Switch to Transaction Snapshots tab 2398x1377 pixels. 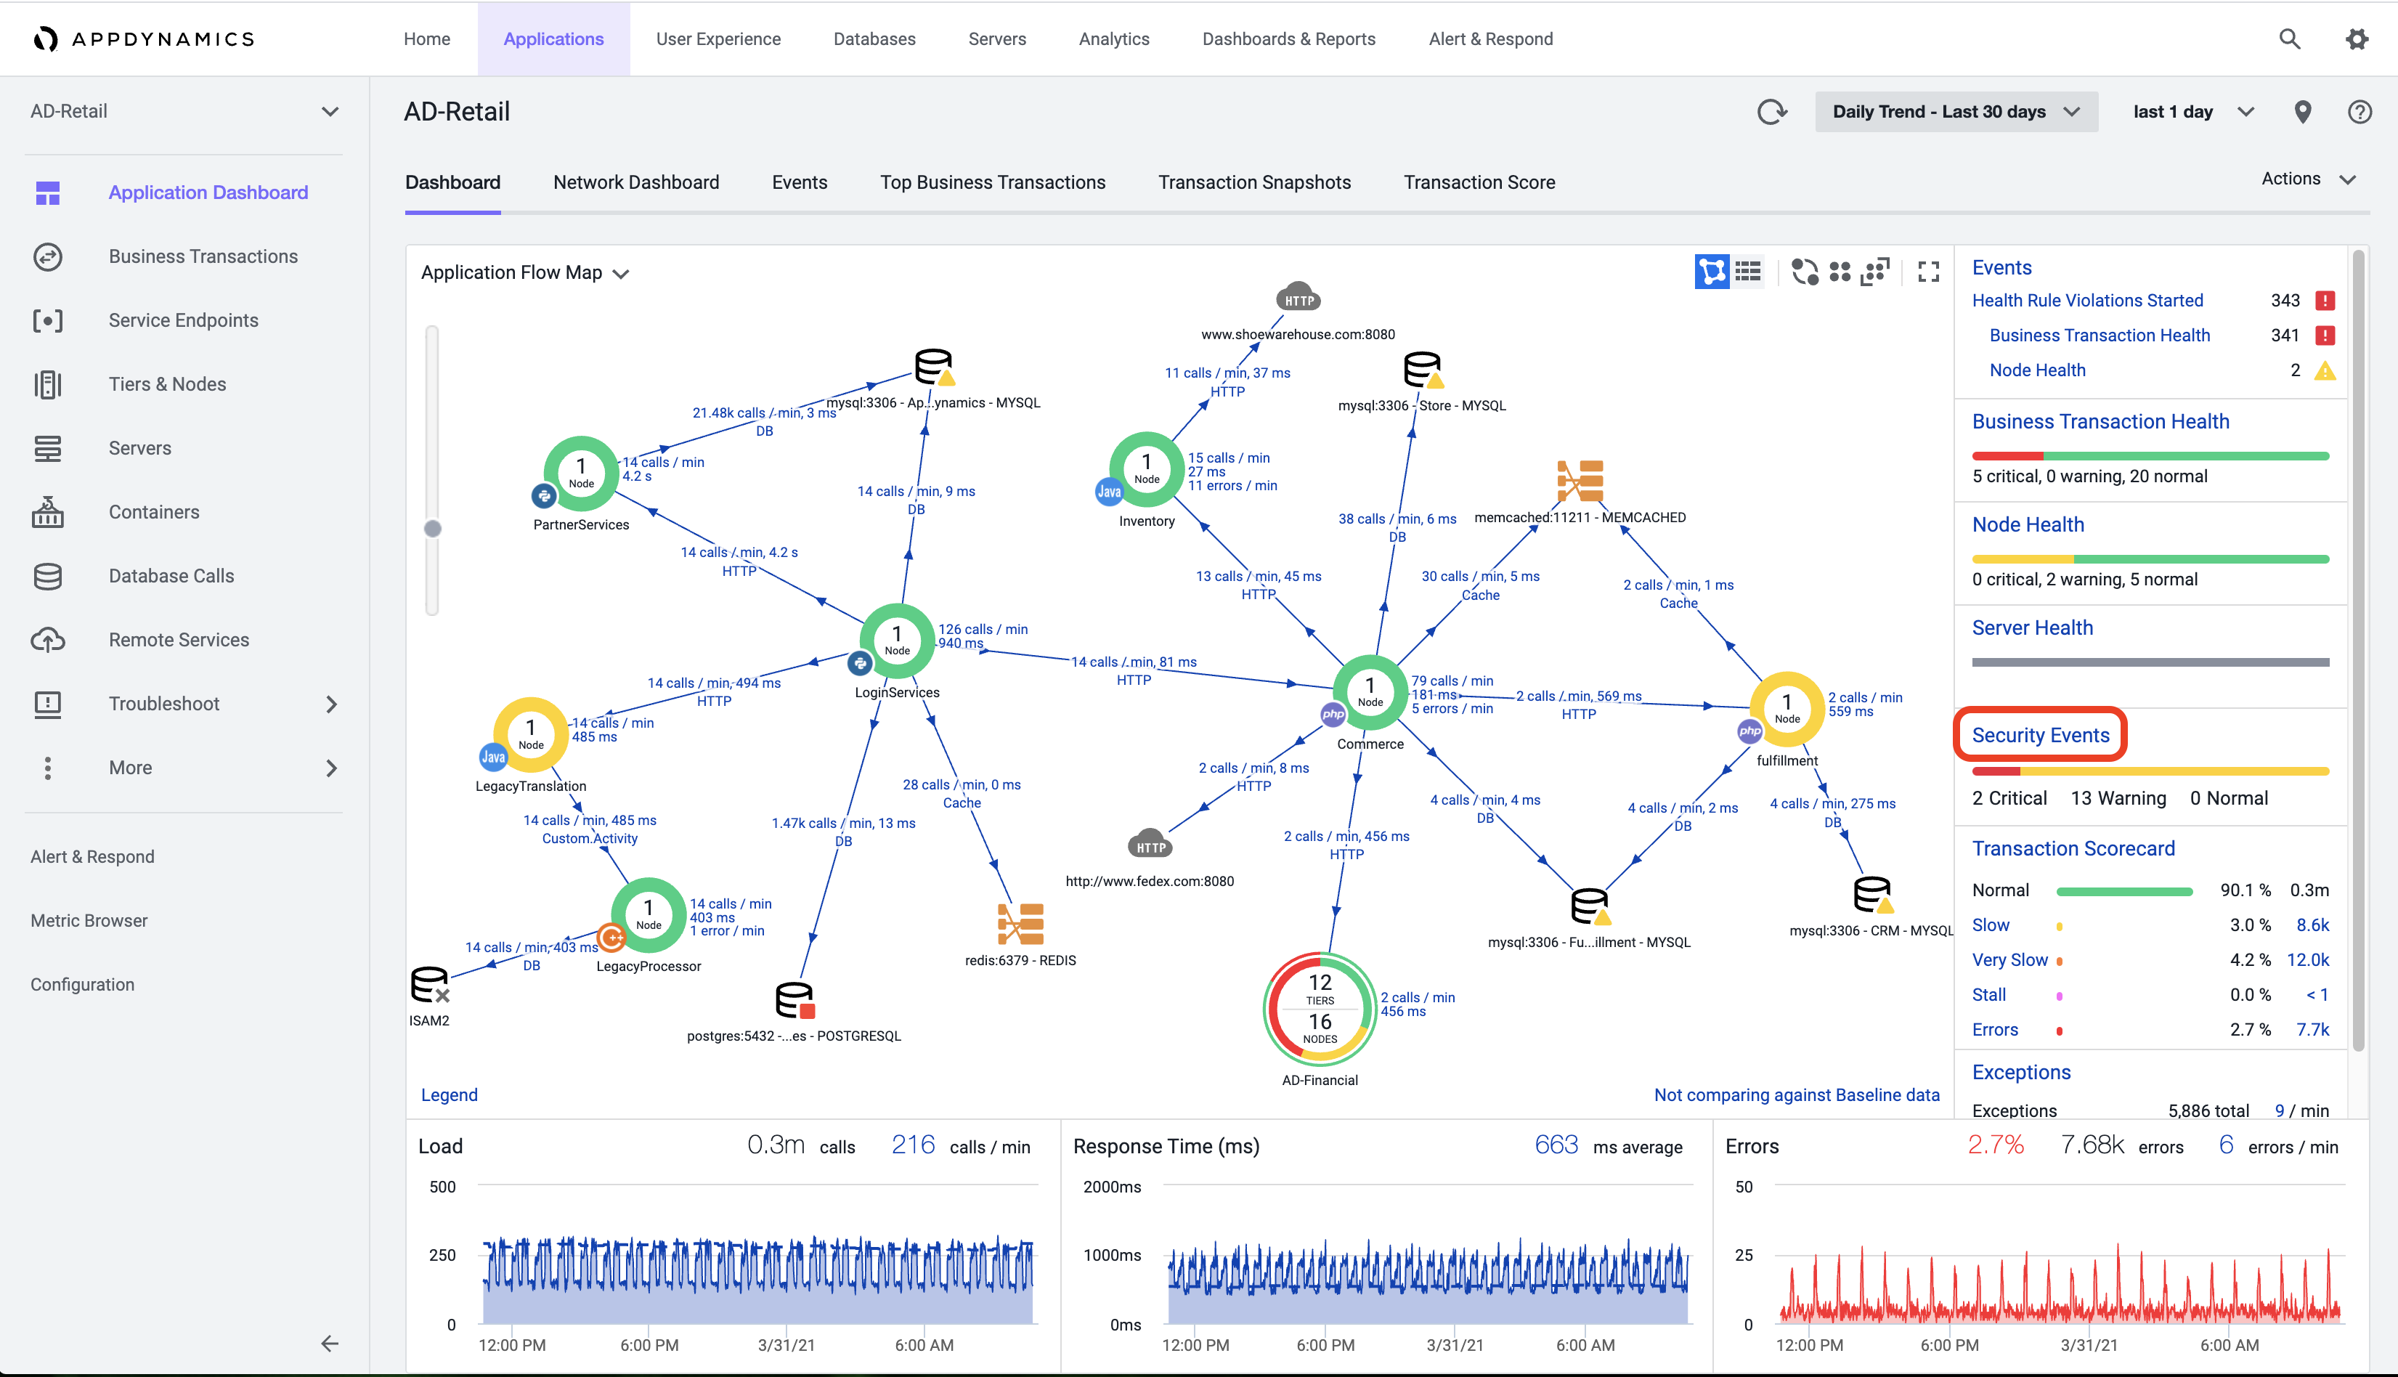1254,182
